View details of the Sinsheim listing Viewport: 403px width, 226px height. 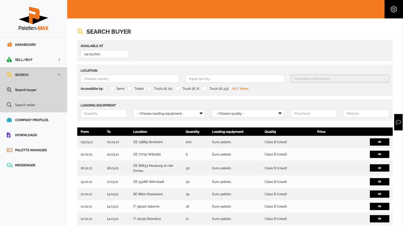[x=379, y=142]
